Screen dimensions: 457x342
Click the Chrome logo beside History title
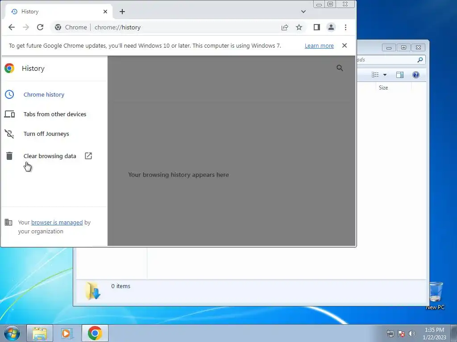[9, 68]
